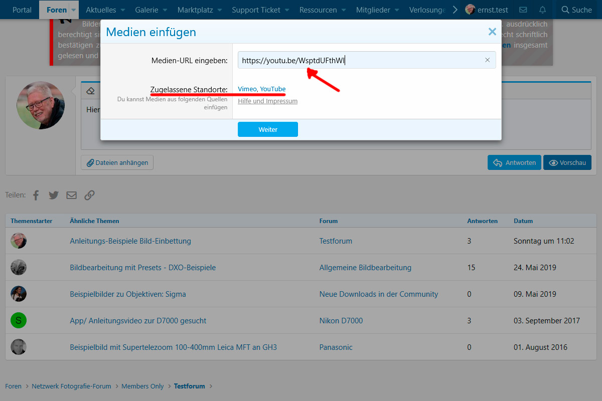The image size is (602, 401).
Task: Open the Verlosungen nav item
Action: [x=427, y=10]
